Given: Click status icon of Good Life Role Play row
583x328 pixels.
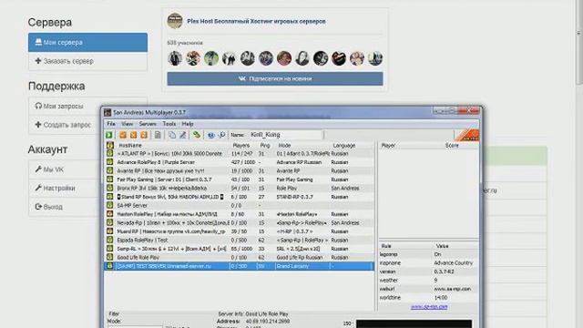Looking at the screenshot, I should point(109,257).
